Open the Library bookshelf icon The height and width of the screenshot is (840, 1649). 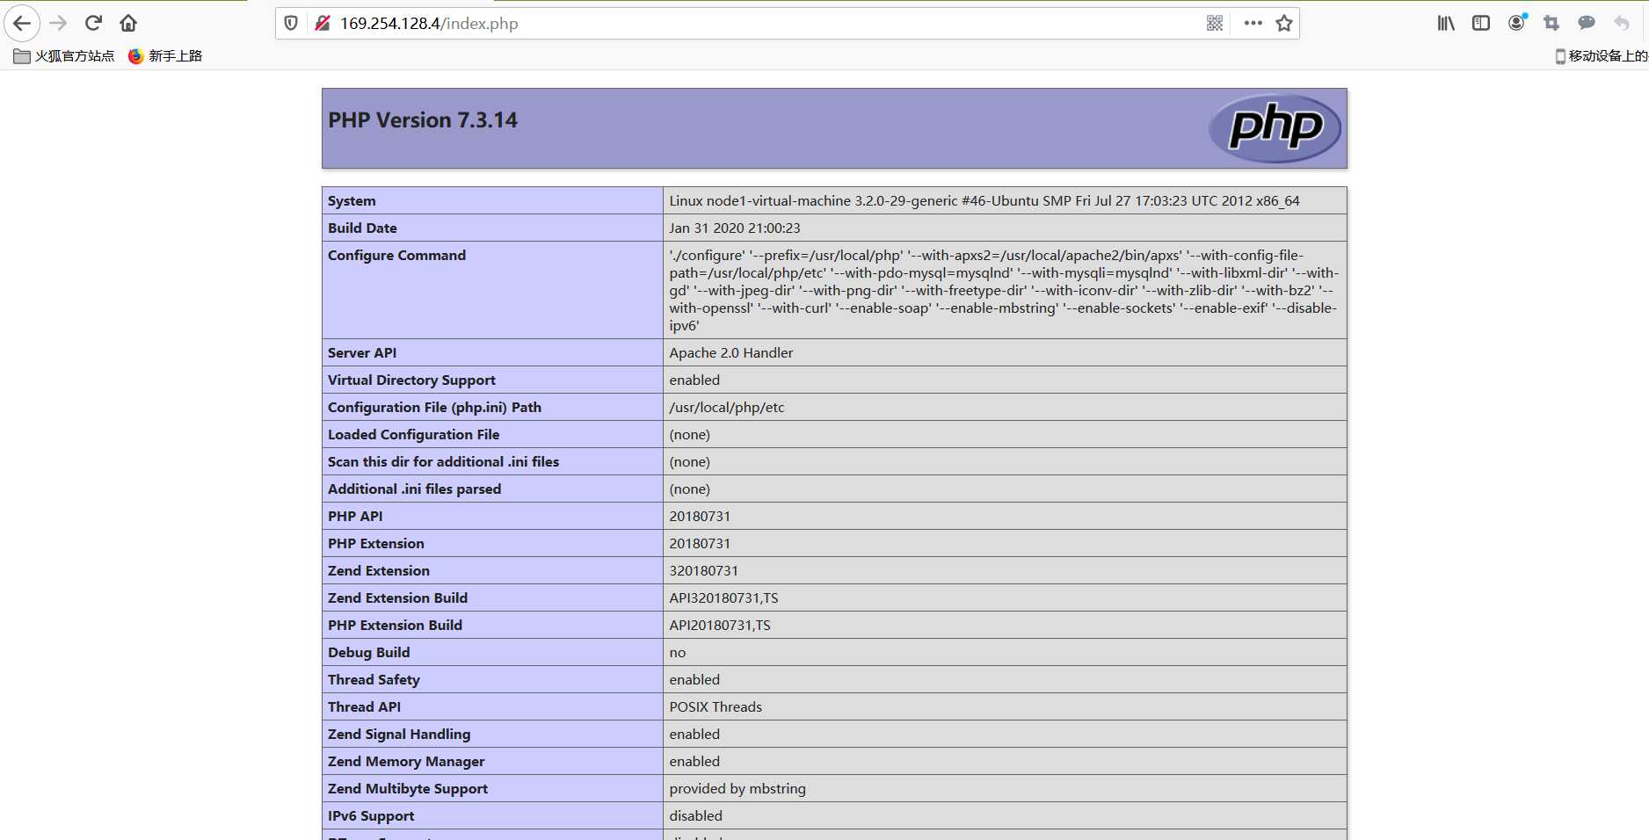(1446, 23)
